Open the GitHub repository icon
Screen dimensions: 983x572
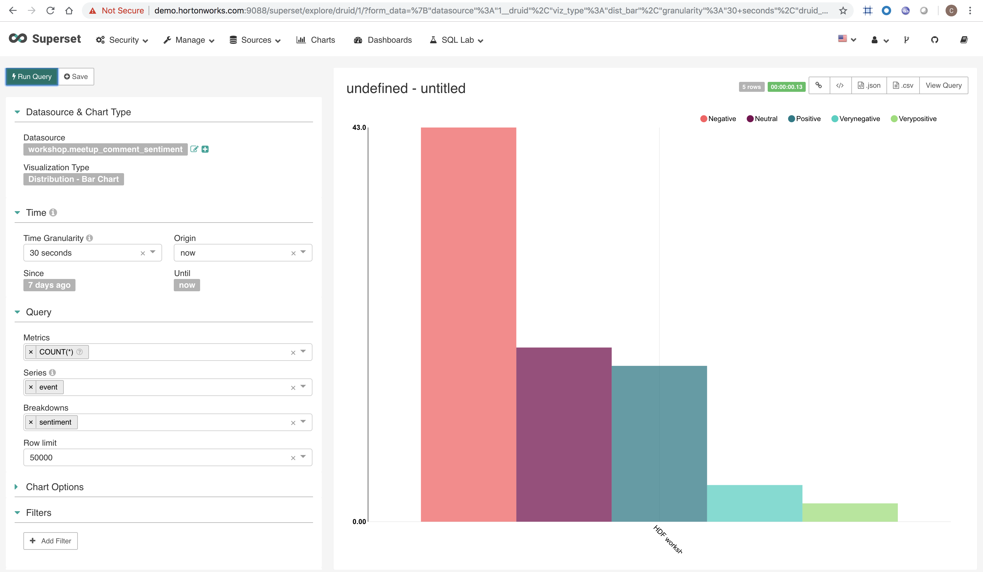click(934, 40)
